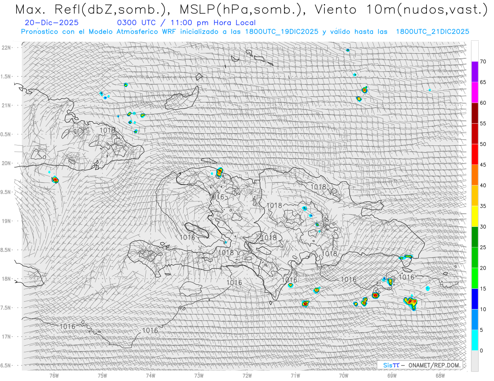The image size is (494, 381).
Task: Click the '20N' latitude axis label
Action: (7, 163)
